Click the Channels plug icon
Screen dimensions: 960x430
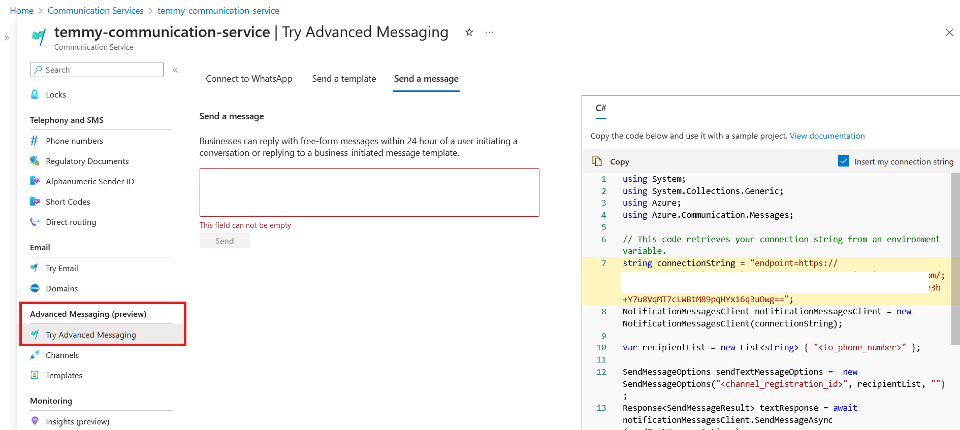(x=35, y=355)
